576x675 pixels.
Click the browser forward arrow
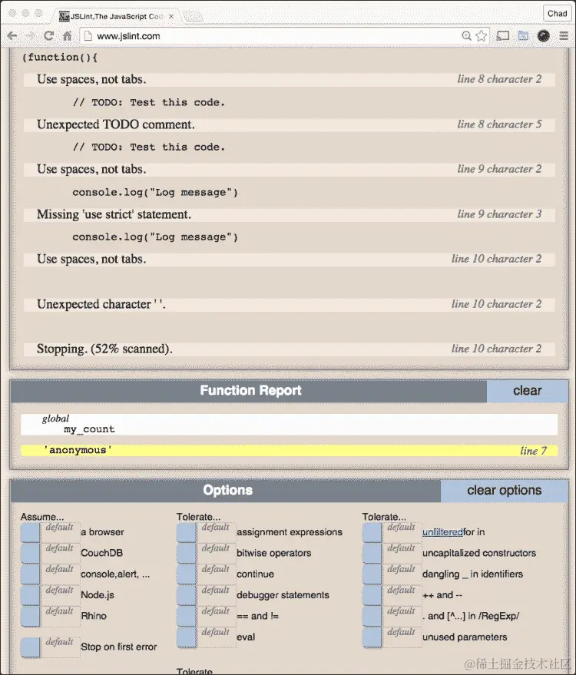(30, 36)
